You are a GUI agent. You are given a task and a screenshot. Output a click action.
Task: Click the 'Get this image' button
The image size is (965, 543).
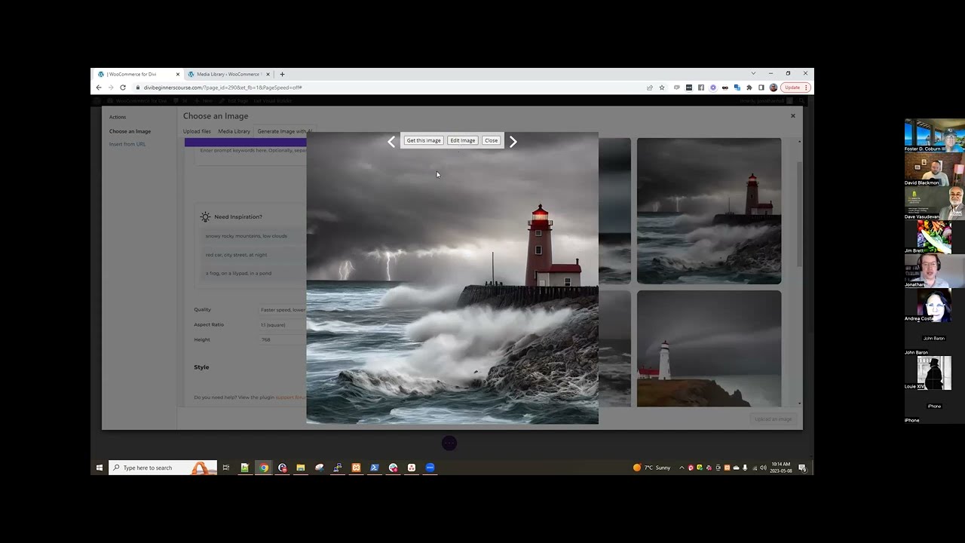[x=424, y=140]
